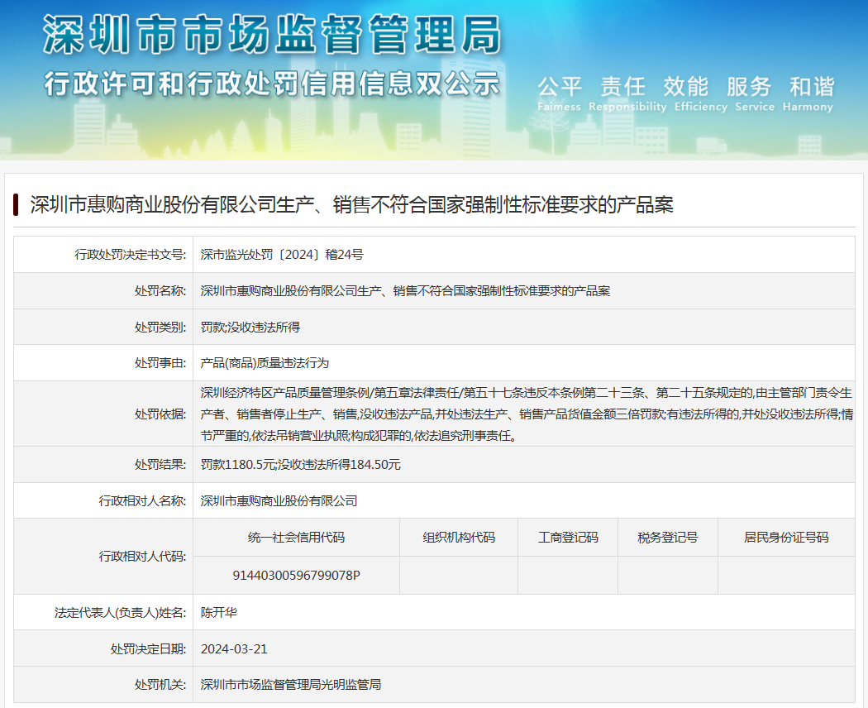The image size is (868, 708).
Task: Click the 处罚依据 legal basis paragraph
Action: coord(525,414)
